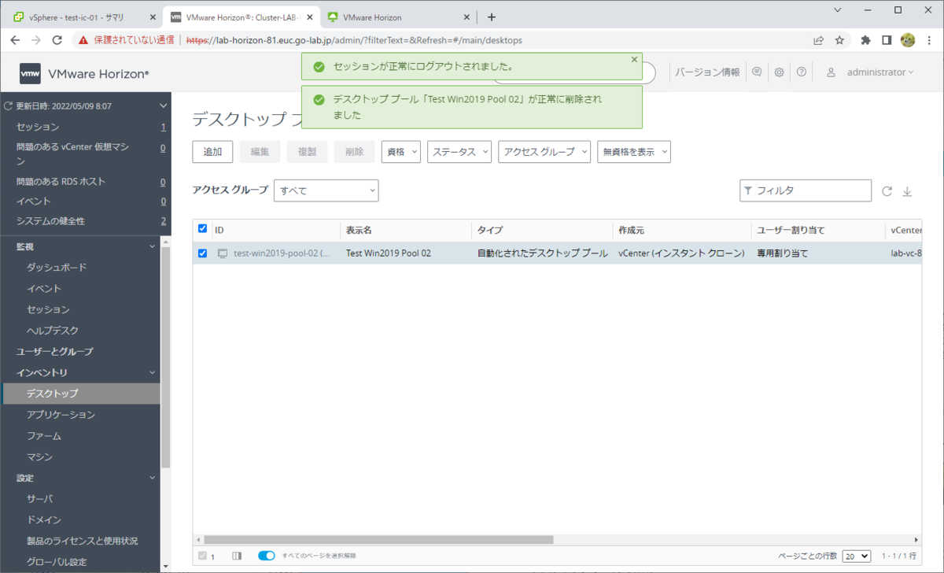Sort by タイプ column header
Image resolution: width=944 pixels, height=573 pixels.
[490, 230]
